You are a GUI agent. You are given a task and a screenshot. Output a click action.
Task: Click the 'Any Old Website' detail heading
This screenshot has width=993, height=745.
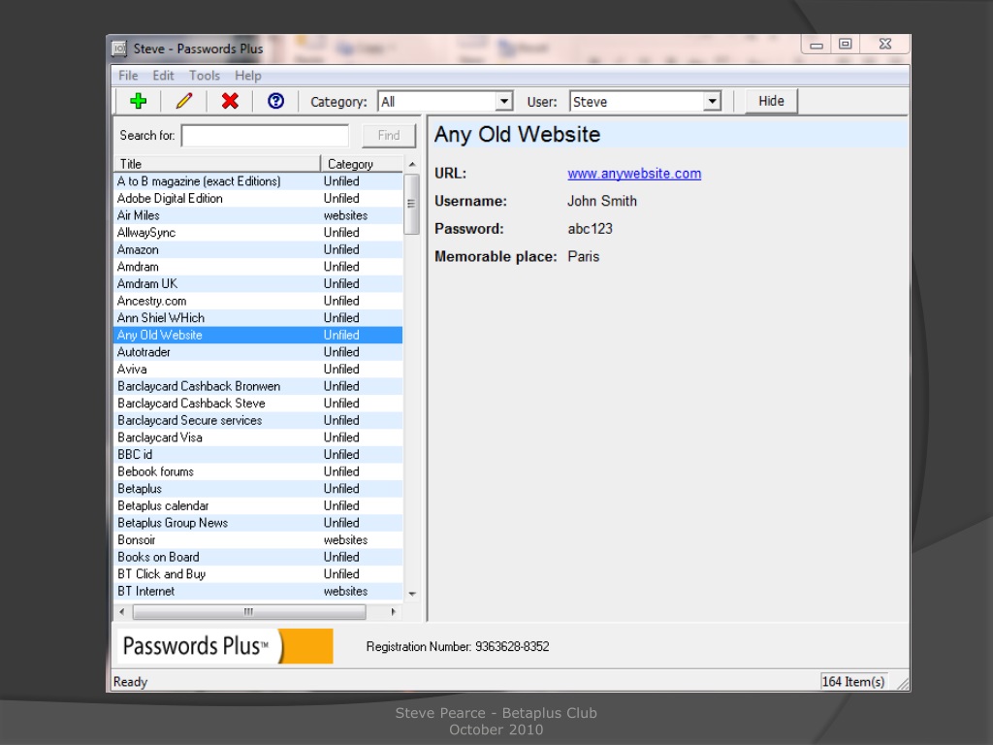(517, 134)
